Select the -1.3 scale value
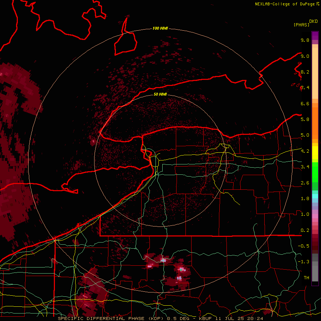Viewport: 321px width, 321px height. [x=304, y=262]
